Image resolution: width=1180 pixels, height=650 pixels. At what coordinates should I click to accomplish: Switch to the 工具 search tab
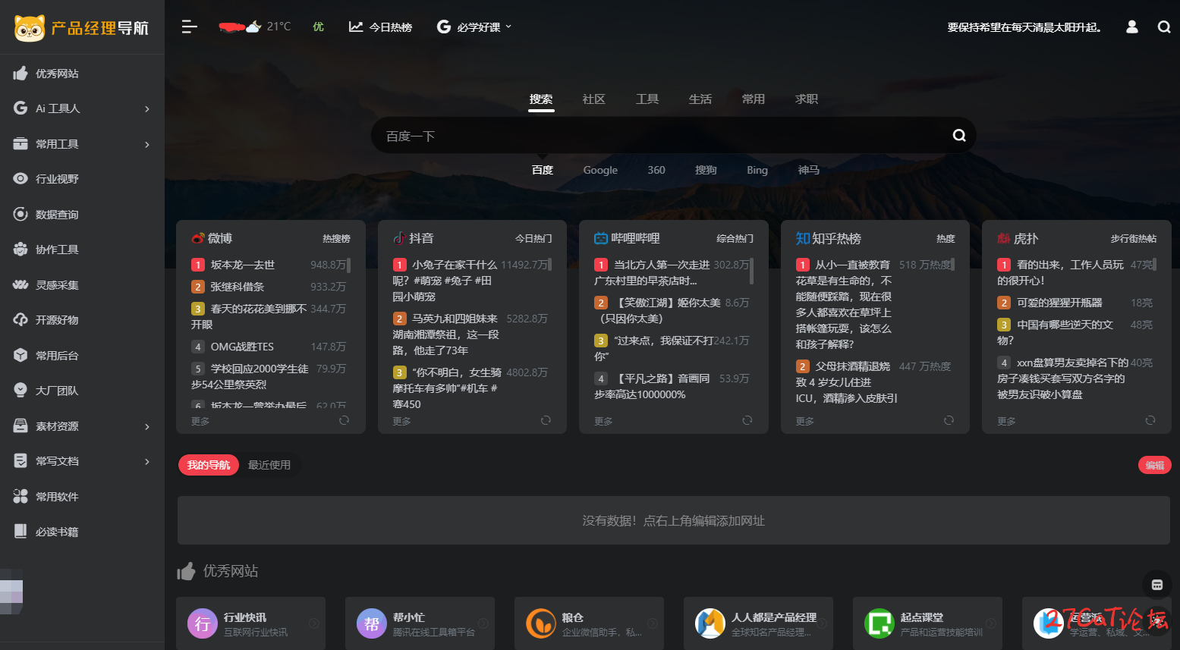[647, 99]
